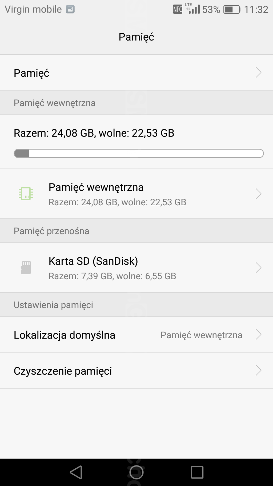Tap the screenshot notification icon
The height and width of the screenshot is (486, 273).
(x=70, y=9)
